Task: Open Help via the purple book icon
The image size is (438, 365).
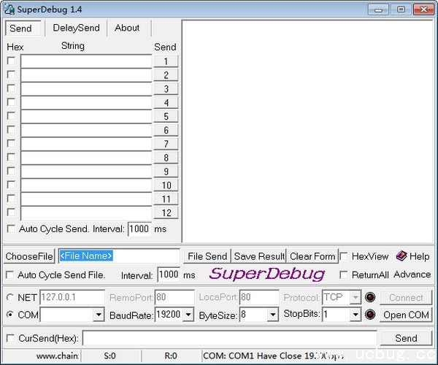Action: [x=401, y=255]
